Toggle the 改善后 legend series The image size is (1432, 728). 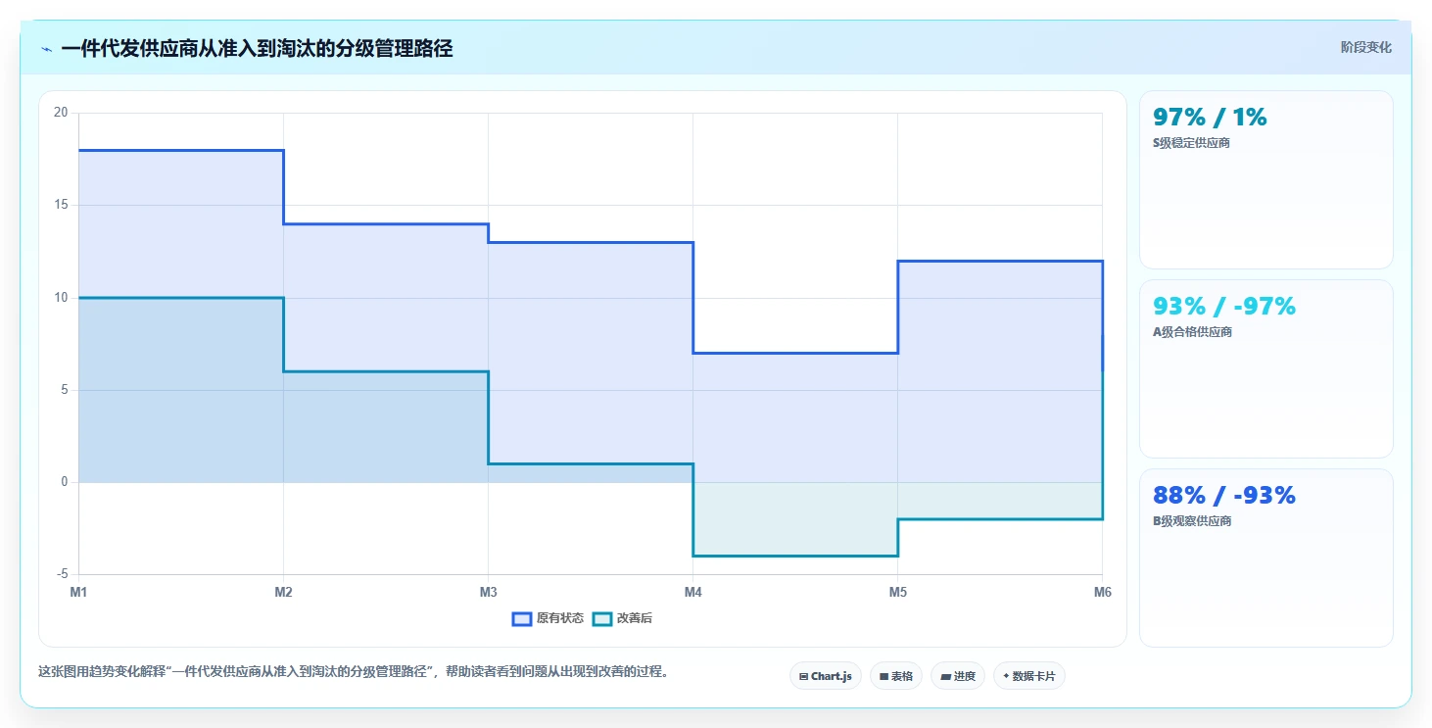click(x=623, y=618)
